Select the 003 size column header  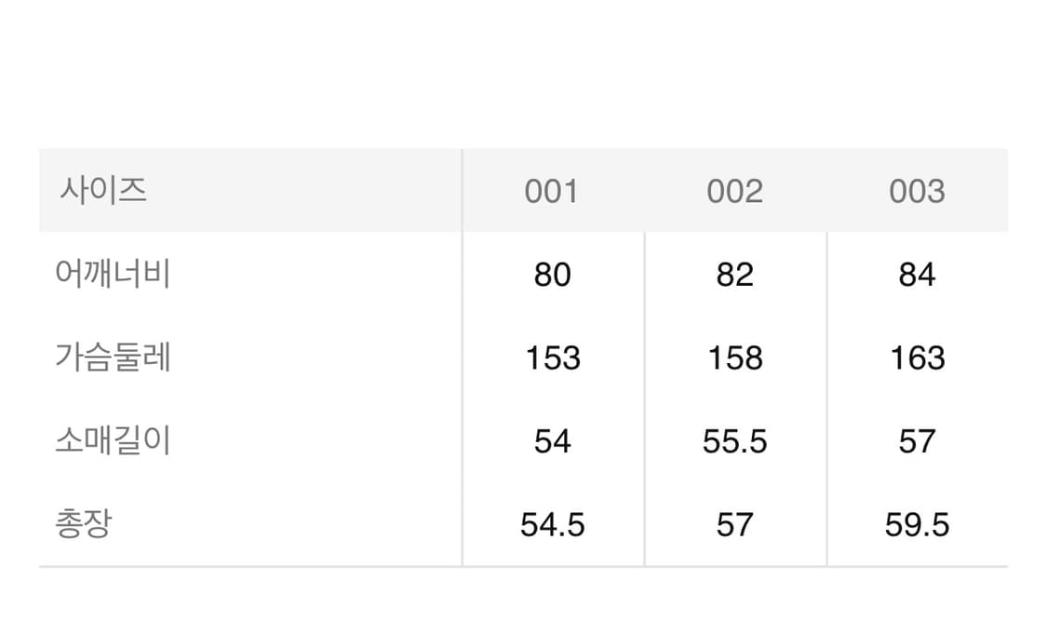[917, 192]
